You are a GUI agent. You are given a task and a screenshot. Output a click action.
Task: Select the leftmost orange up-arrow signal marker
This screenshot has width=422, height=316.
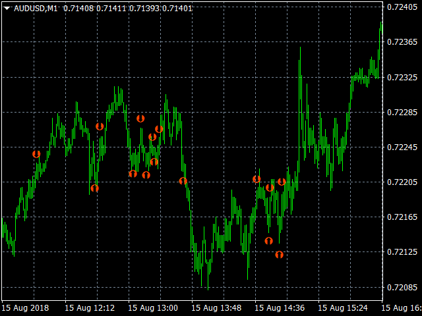point(94,188)
